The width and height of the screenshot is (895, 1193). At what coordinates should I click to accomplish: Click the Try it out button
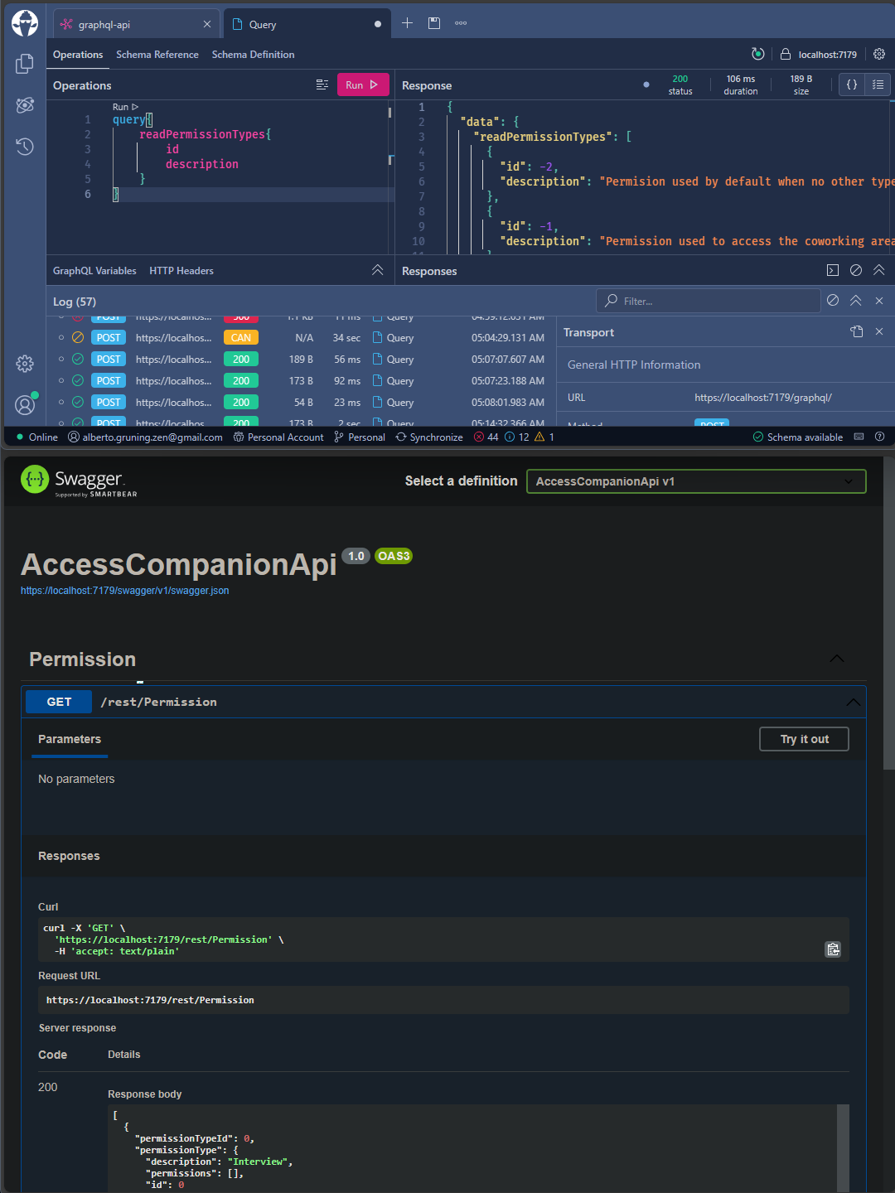point(804,739)
